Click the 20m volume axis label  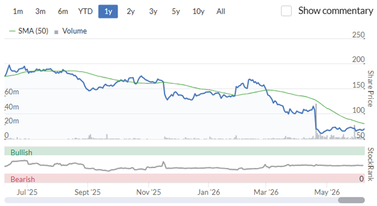12,120
